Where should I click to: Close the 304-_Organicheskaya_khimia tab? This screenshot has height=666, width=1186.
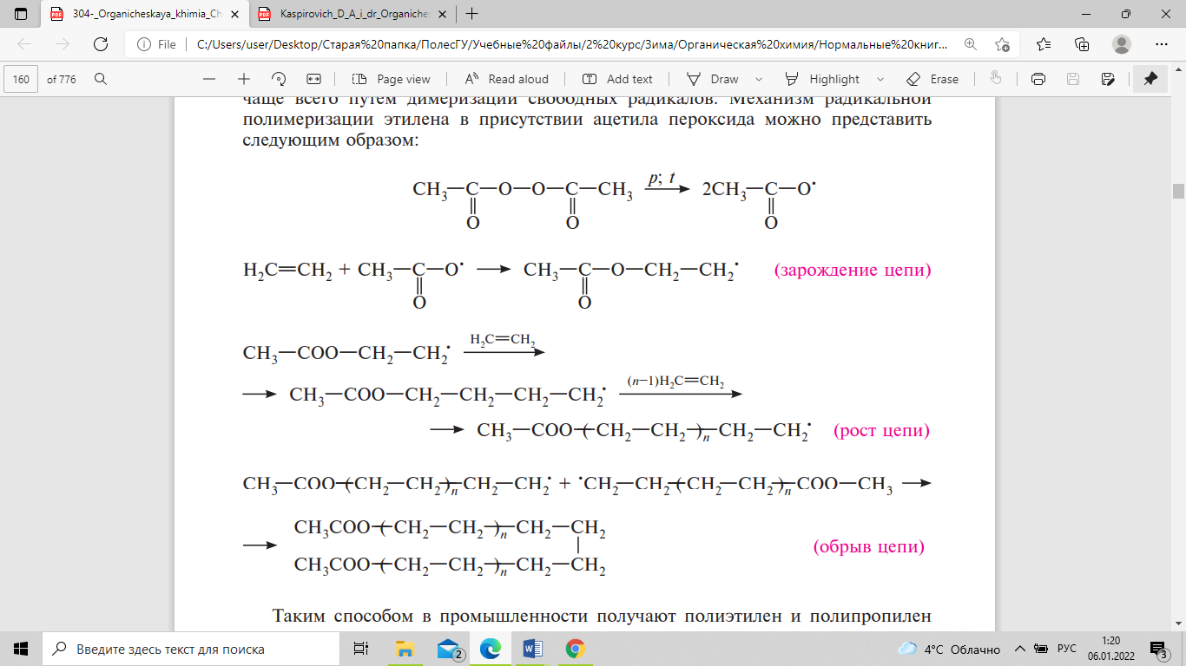click(x=234, y=14)
